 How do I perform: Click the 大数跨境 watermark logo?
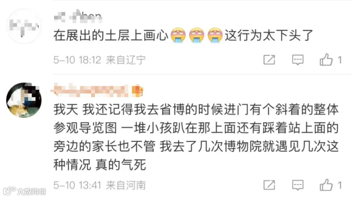25,191
